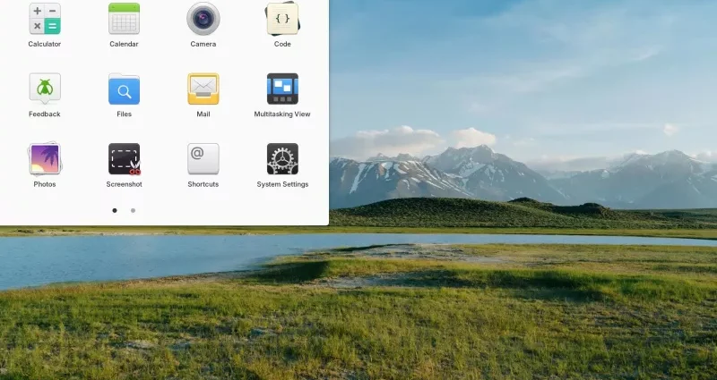This screenshot has height=380, width=717.
Task: Click the "Screenshot" text label
Action: [x=124, y=184]
